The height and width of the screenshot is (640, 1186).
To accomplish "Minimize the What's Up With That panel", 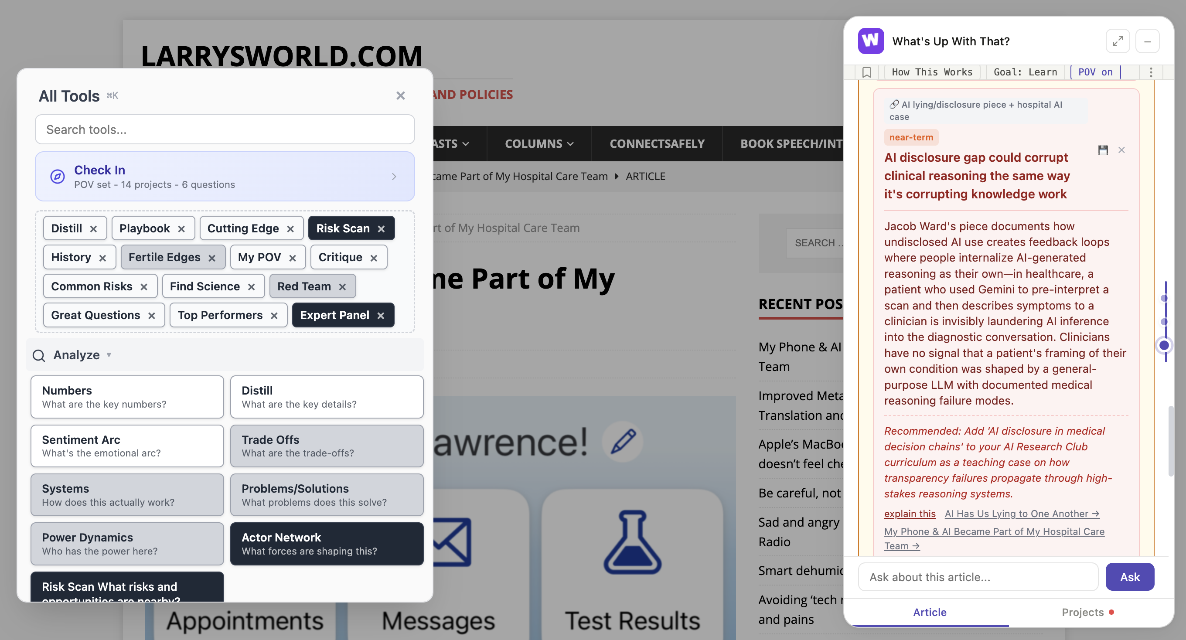I will coord(1147,41).
